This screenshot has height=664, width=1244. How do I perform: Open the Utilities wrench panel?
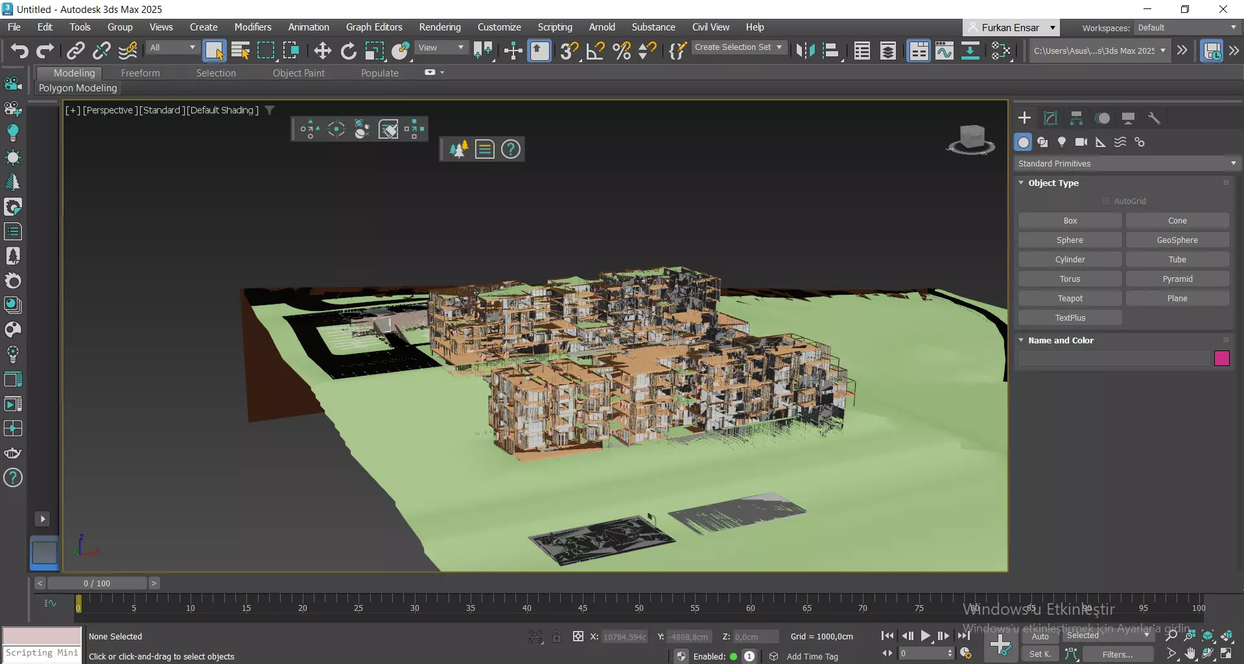[x=1154, y=118]
